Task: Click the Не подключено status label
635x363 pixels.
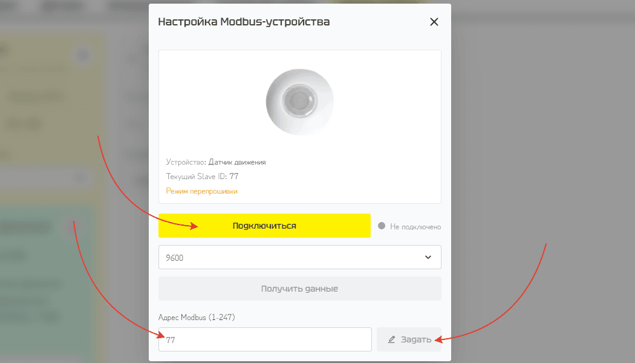Action: coord(415,227)
